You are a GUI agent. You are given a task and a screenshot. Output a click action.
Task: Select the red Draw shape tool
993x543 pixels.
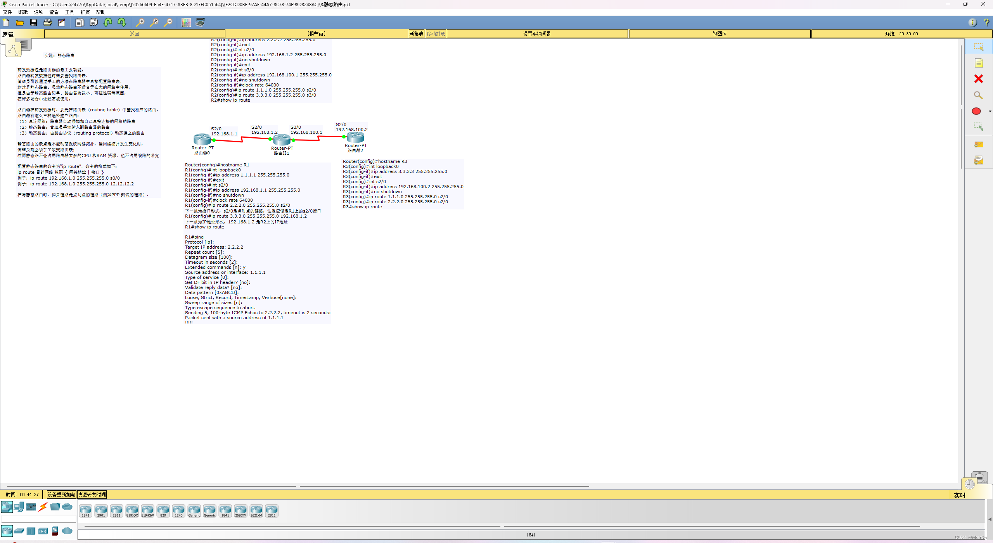point(976,111)
